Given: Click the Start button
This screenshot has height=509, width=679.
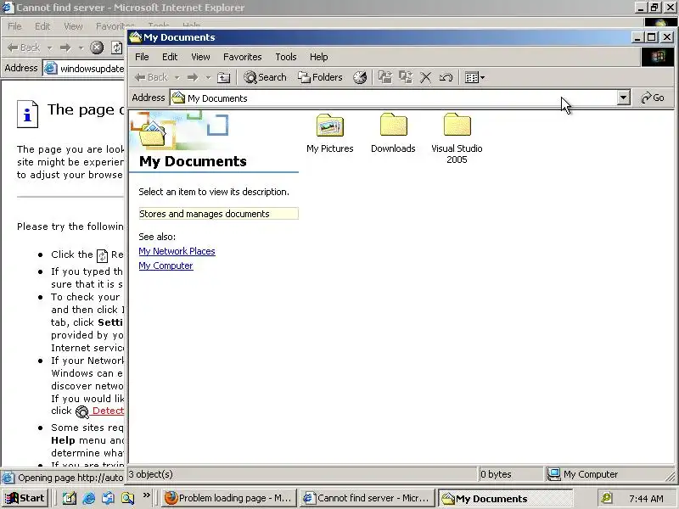Looking at the screenshot, I should pyautogui.click(x=25, y=498).
